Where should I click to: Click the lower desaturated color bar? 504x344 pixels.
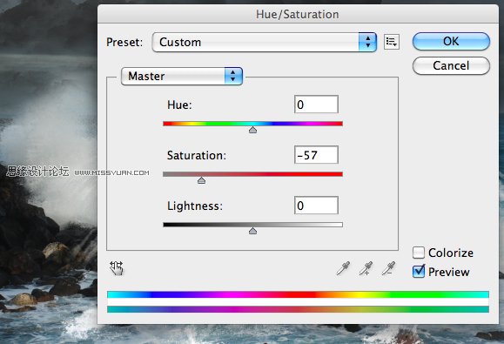pyautogui.click(x=298, y=309)
